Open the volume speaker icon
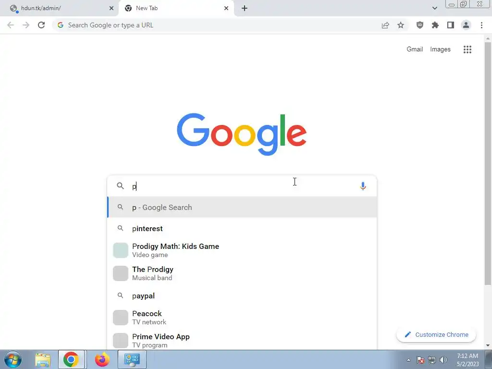This screenshot has height=369, width=492. click(443, 360)
